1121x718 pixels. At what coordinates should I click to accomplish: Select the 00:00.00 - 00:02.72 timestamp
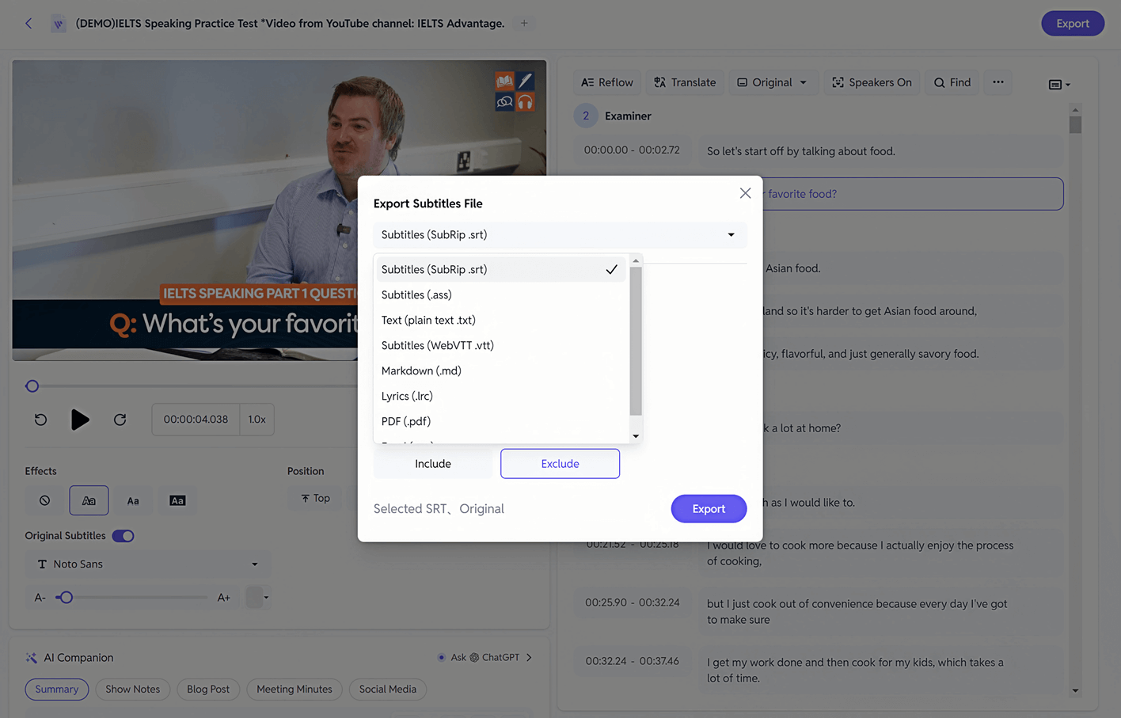click(x=632, y=150)
